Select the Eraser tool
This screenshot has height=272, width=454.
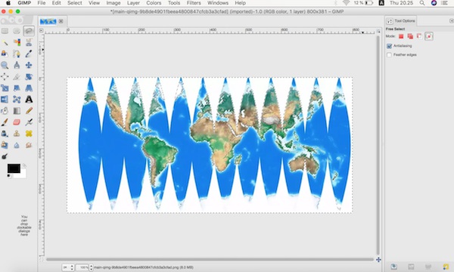coord(17,122)
